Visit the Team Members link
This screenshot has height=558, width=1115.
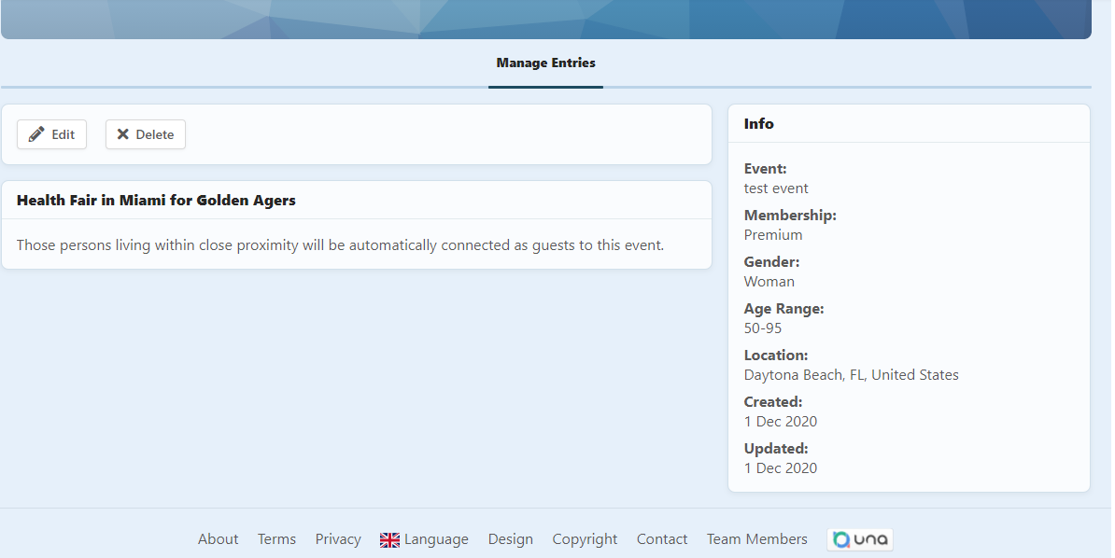[x=756, y=539]
